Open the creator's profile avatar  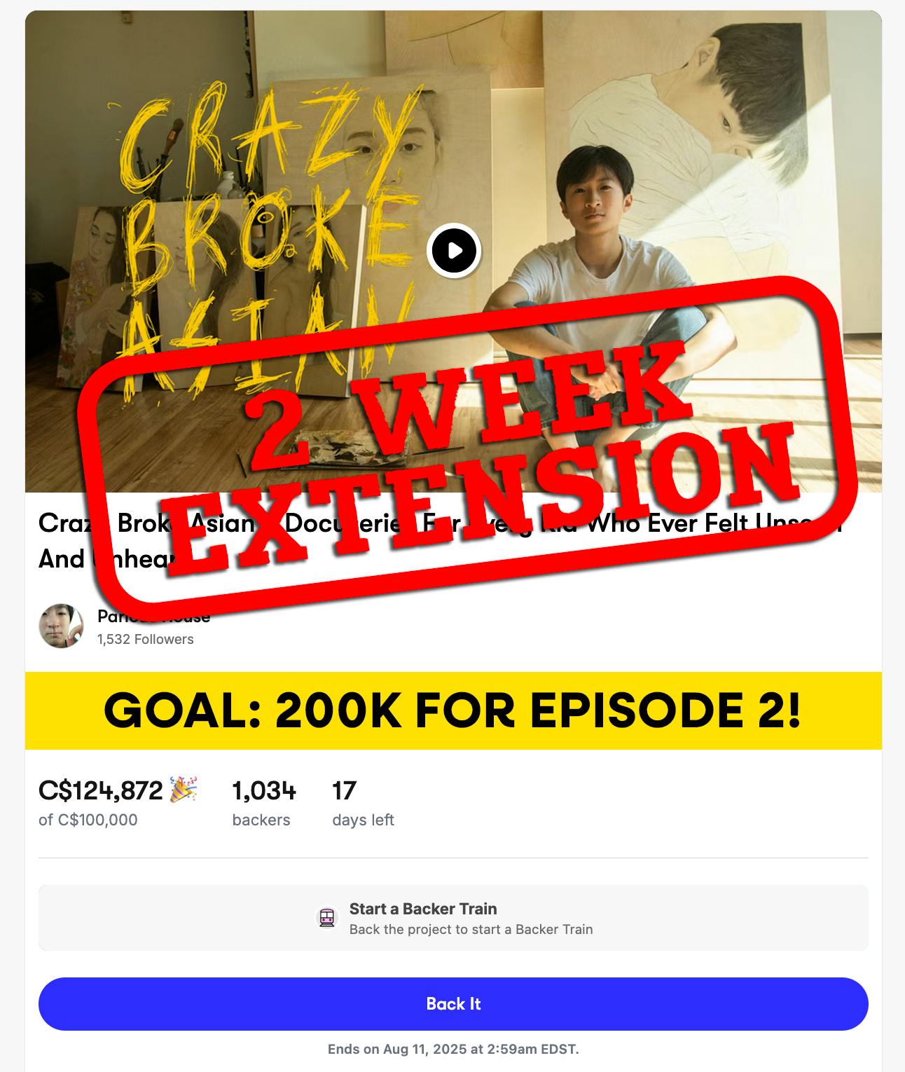click(61, 626)
